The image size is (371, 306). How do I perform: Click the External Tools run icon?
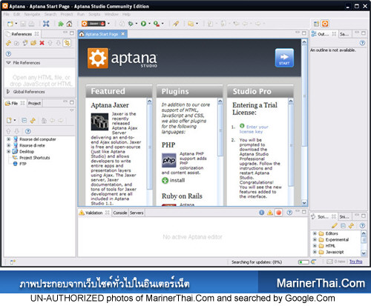pos(157,24)
